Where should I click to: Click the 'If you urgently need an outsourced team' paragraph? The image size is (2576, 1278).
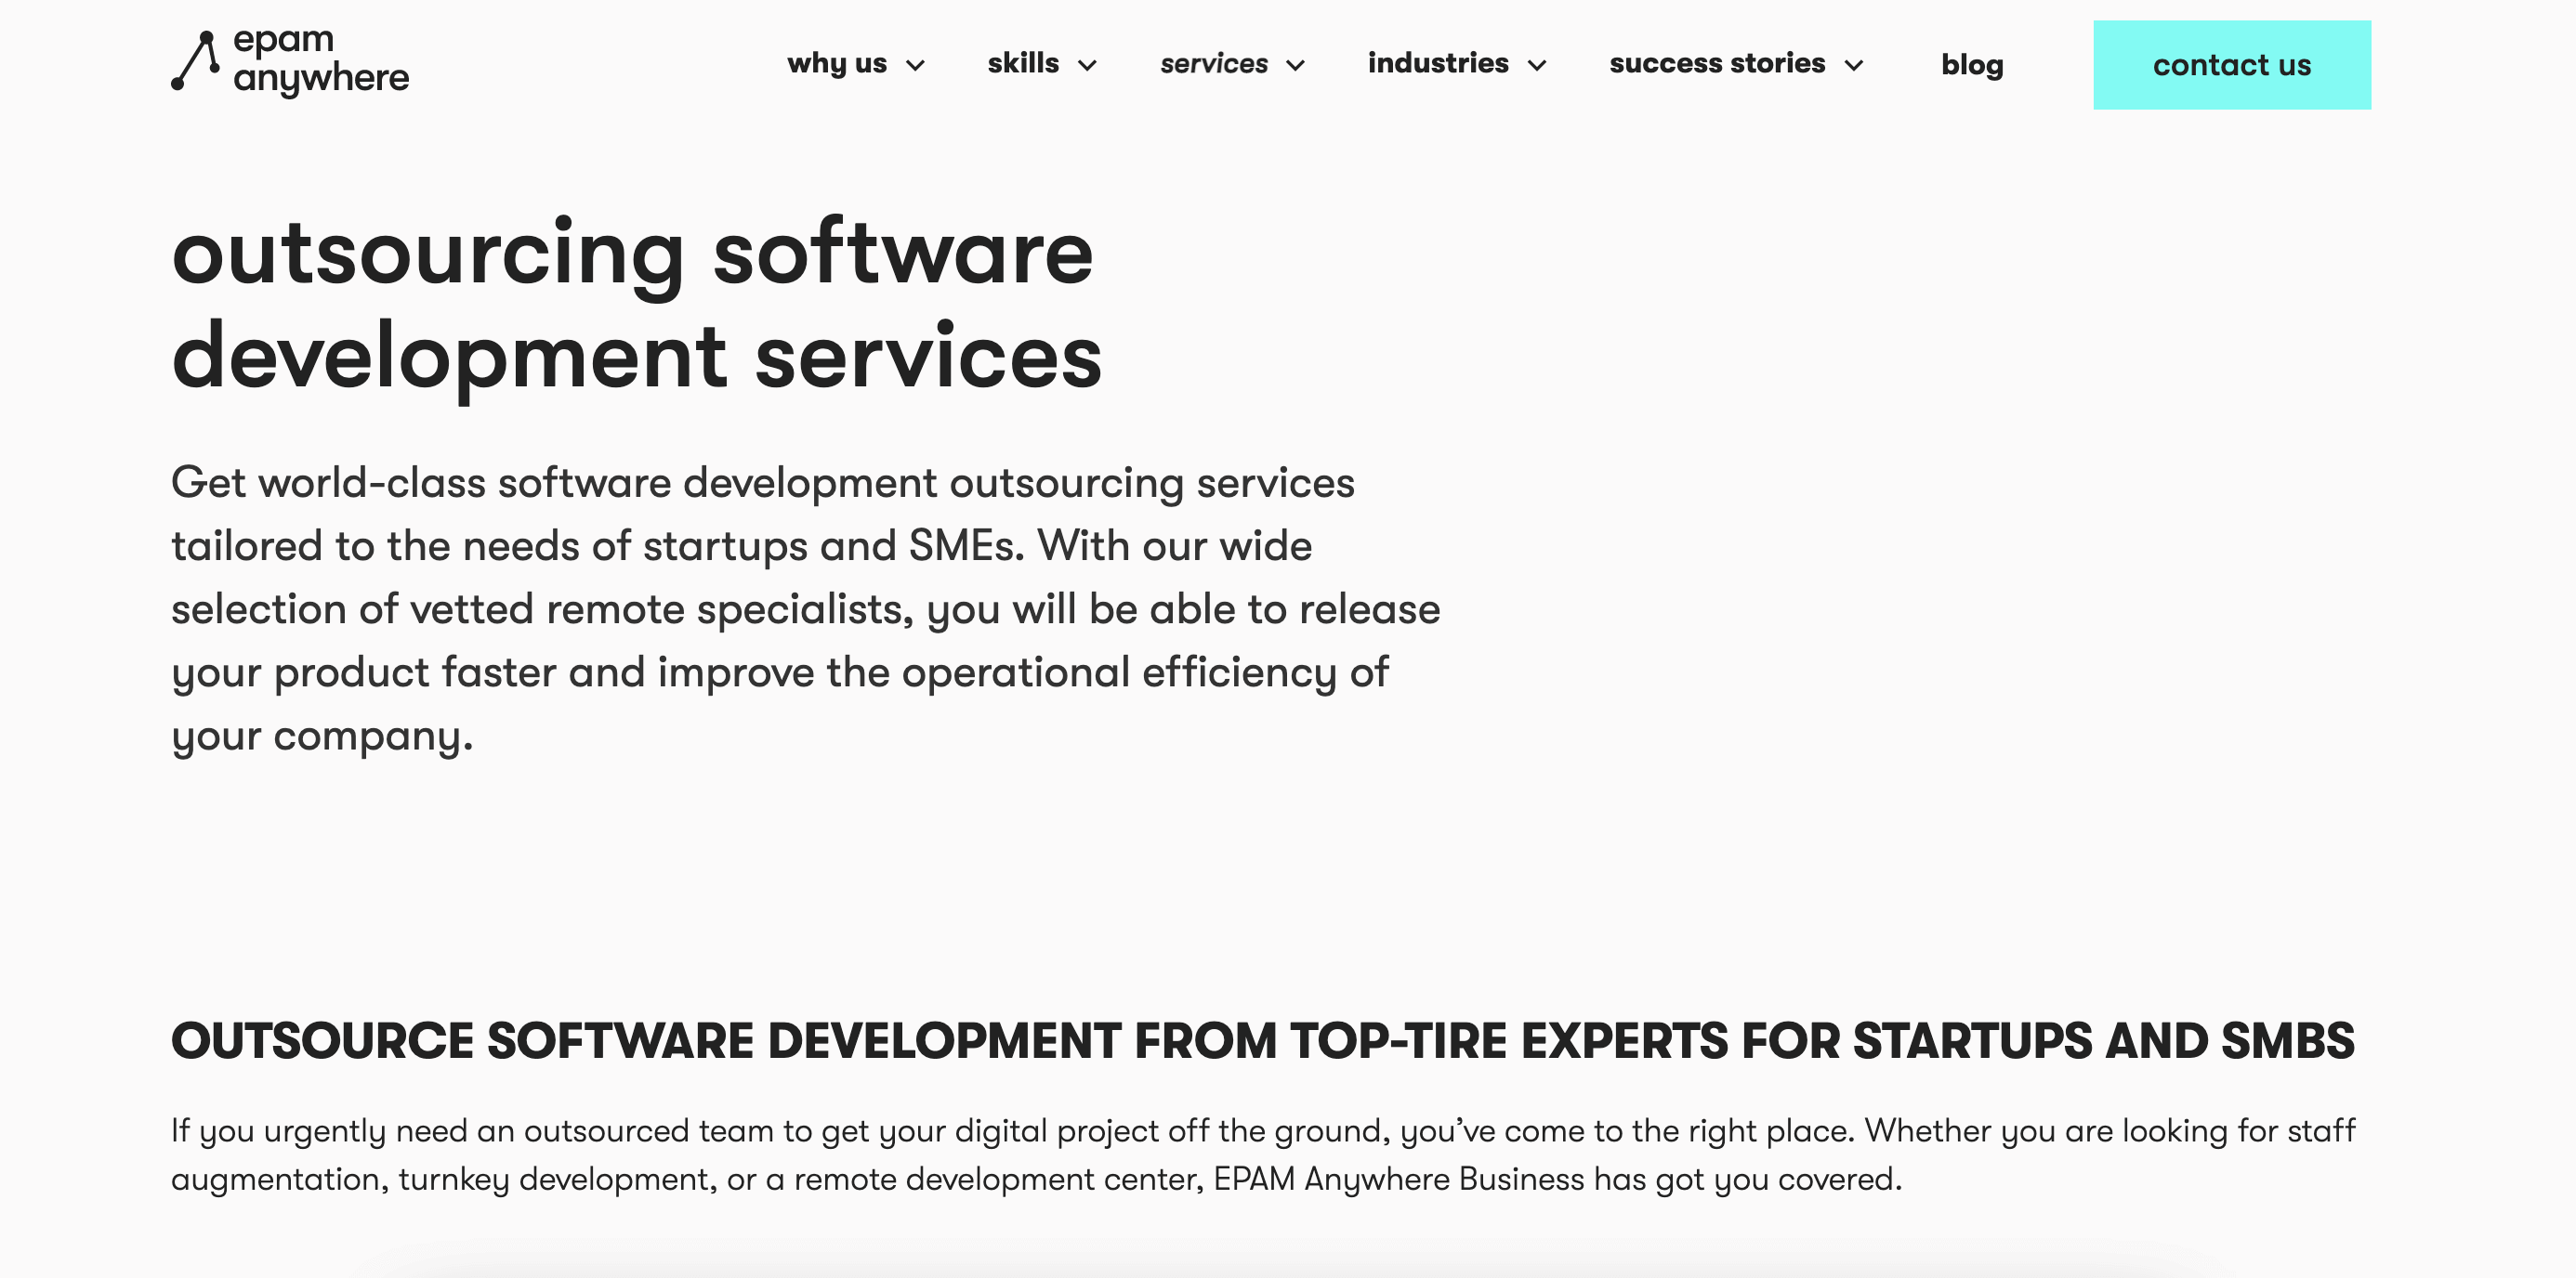point(1263,1155)
